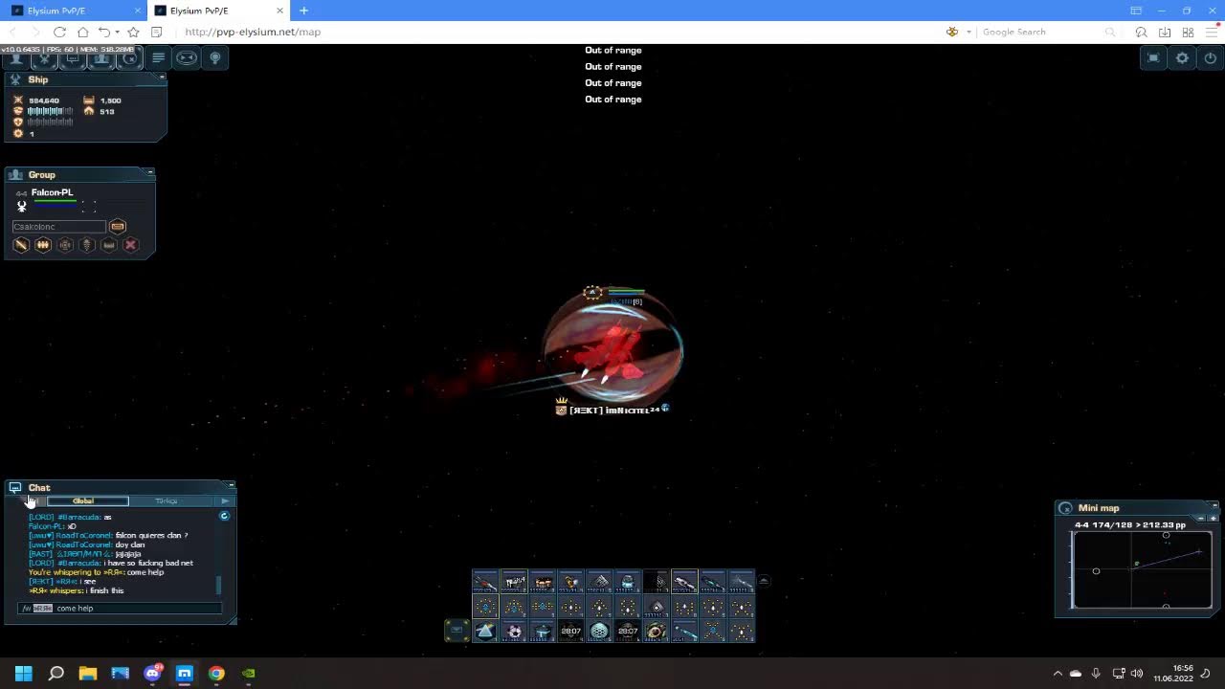The image size is (1225, 689).
Task: Open the Windows Start menu
Action: tap(24, 673)
